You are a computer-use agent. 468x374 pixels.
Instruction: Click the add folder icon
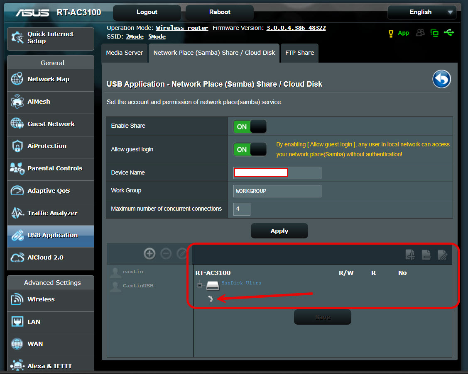point(410,255)
